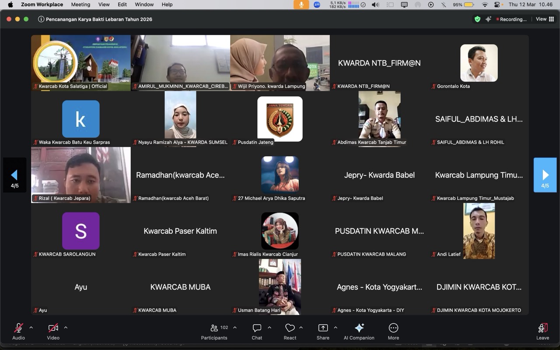The image size is (560, 350).
Task: Expand video settings chevron
Action: click(x=66, y=327)
